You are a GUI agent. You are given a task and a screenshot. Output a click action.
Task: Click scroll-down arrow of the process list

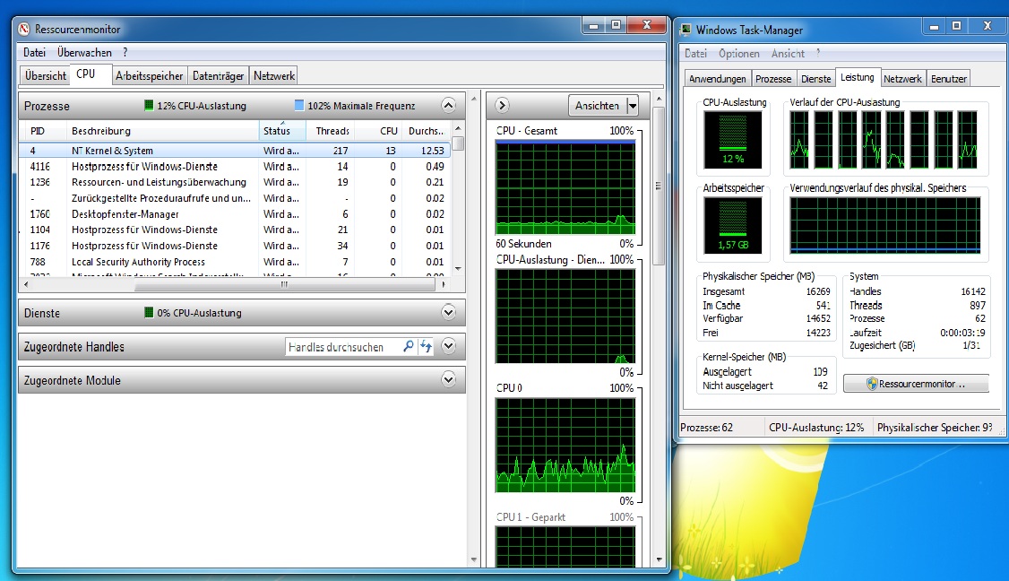point(458,269)
